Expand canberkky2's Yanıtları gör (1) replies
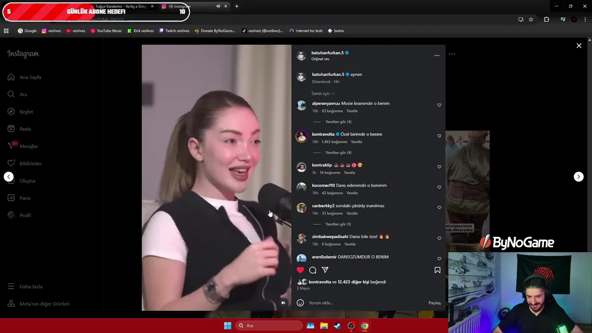This screenshot has height=333, width=592. click(x=338, y=224)
